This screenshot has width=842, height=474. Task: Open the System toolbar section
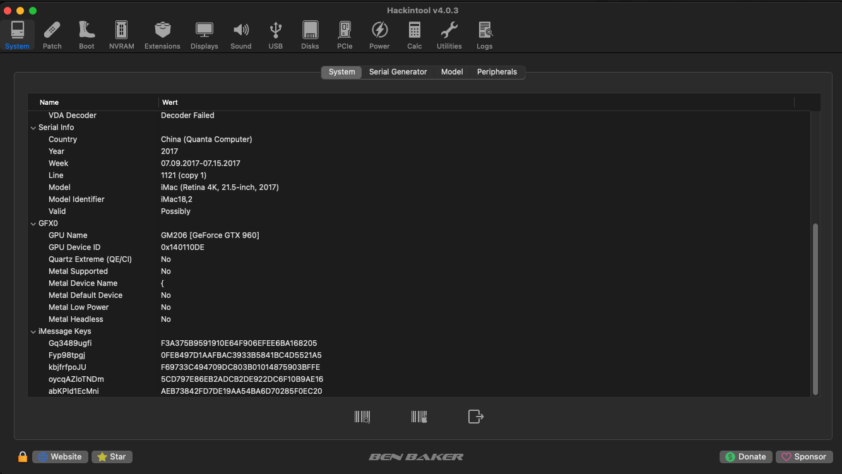[x=17, y=35]
